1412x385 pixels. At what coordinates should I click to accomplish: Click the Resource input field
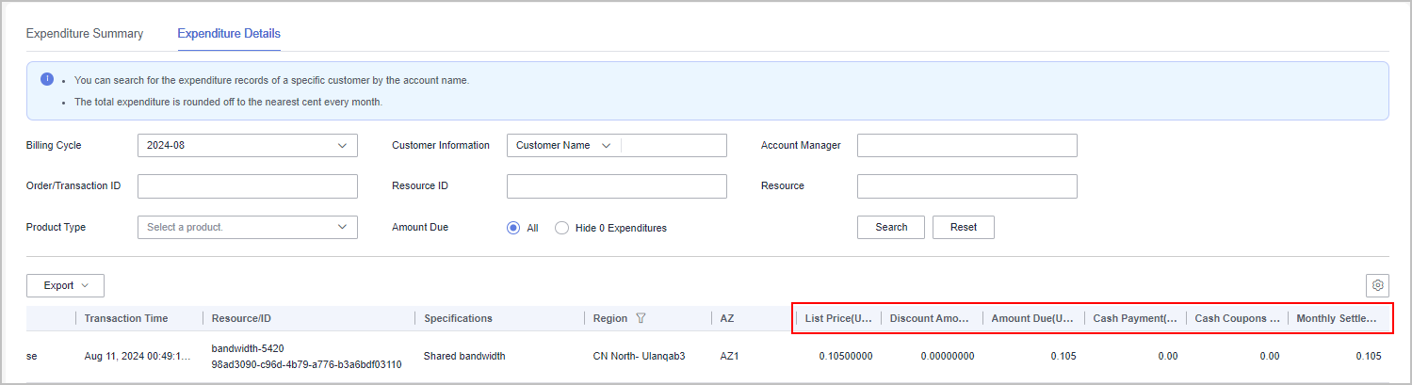coord(966,186)
